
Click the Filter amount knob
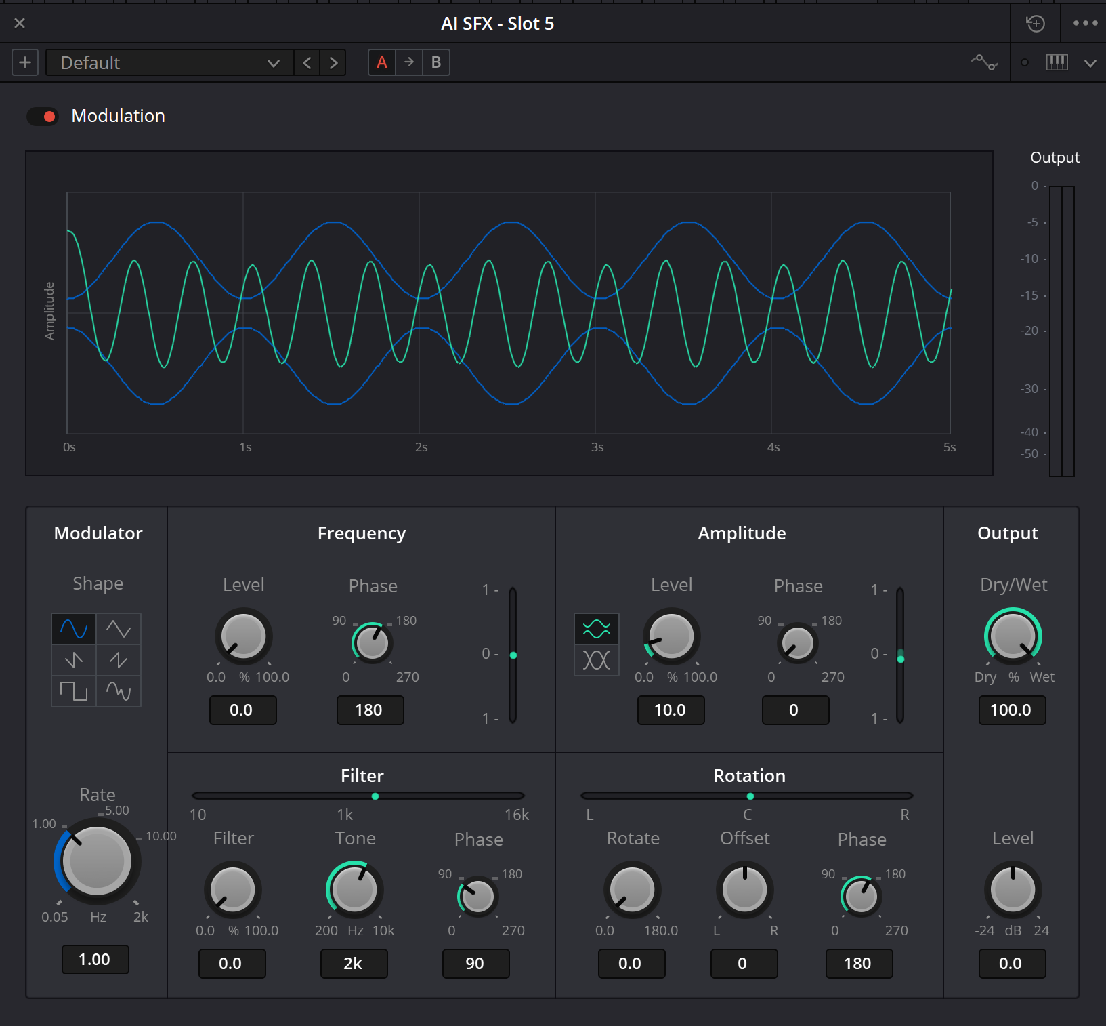232,889
